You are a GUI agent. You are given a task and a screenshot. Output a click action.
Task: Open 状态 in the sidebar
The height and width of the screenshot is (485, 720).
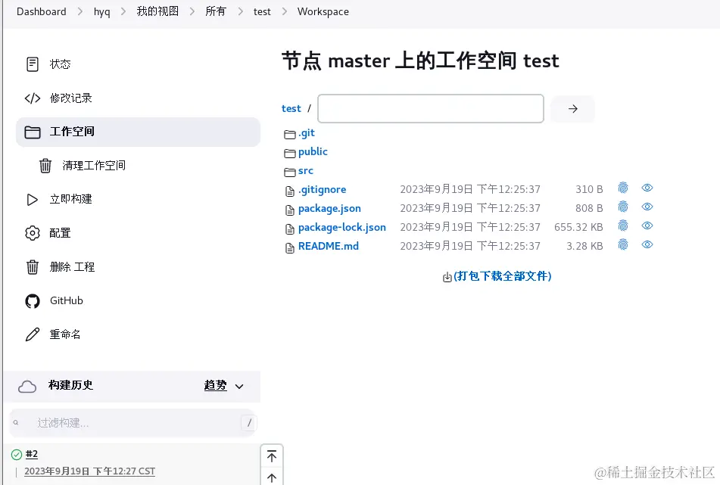tap(59, 64)
